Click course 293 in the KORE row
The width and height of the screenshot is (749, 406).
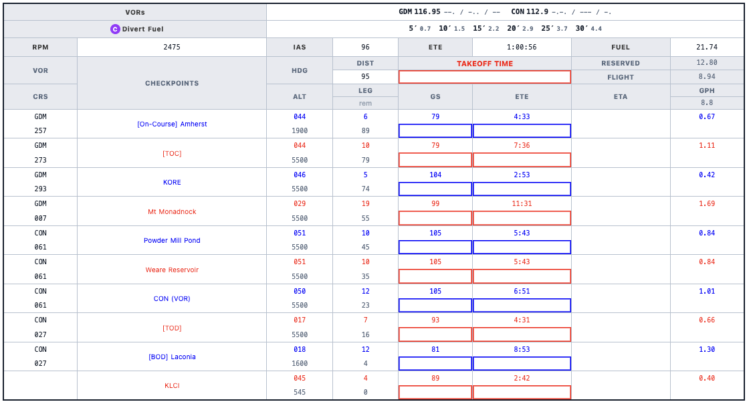coord(41,189)
